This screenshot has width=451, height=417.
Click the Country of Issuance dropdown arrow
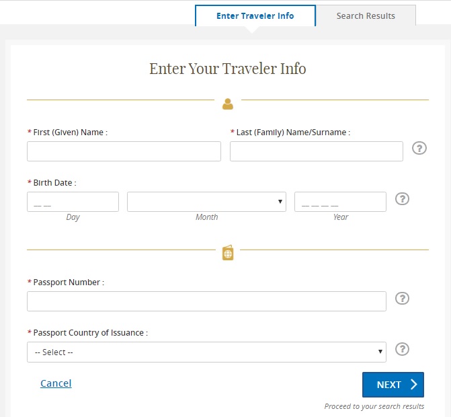(380, 351)
